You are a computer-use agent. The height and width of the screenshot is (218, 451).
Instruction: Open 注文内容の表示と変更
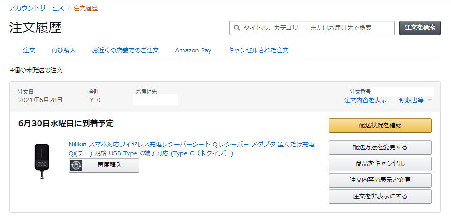click(380, 180)
